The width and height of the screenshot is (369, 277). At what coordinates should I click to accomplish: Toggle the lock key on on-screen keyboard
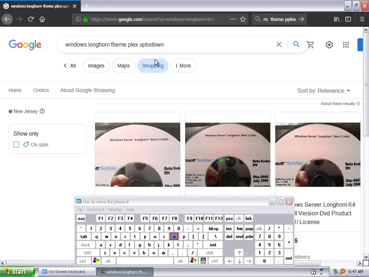pyautogui.click(x=86, y=245)
